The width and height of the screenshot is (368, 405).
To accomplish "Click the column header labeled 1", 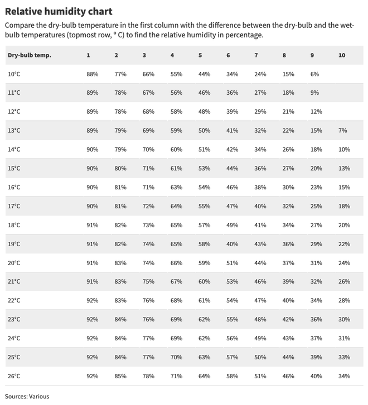I will [x=88, y=55].
